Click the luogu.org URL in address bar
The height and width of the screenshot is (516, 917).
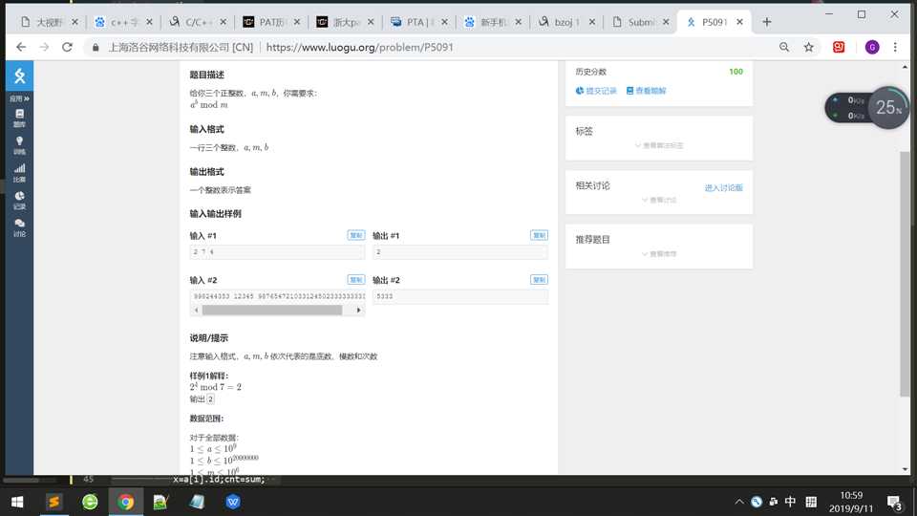pyautogui.click(x=360, y=48)
